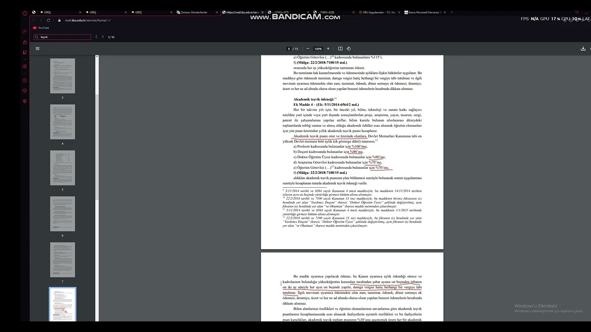Open page 5 thumbnail
The height and width of the screenshot is (332, 591).
[x=62, y=168]
